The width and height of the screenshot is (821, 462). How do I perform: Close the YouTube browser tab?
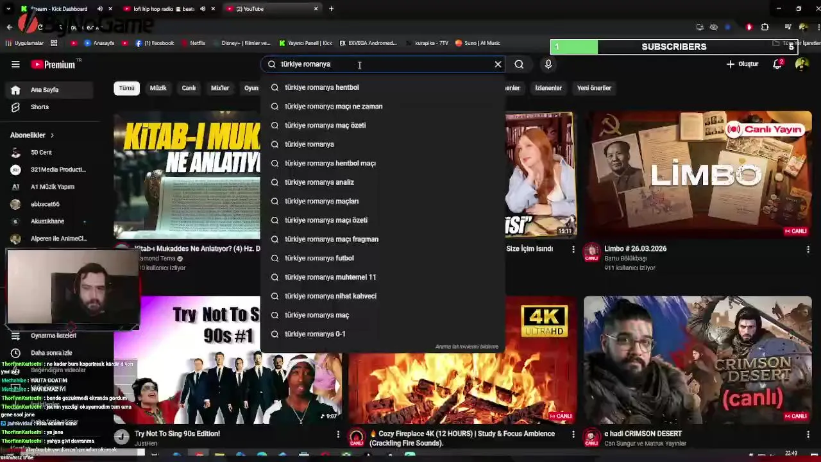coord(316,9)
